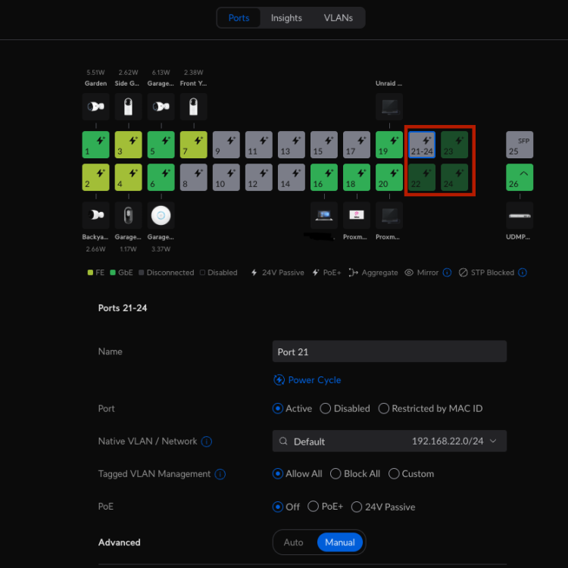Open the Side G... camera device

(128, 107)
